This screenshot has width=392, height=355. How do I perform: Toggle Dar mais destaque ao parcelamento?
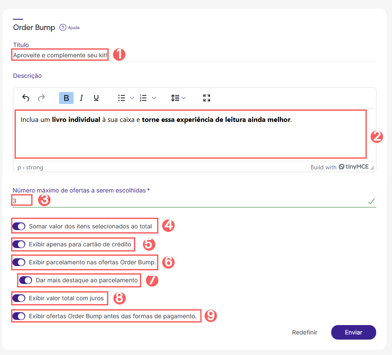click(x=26, y=280)
